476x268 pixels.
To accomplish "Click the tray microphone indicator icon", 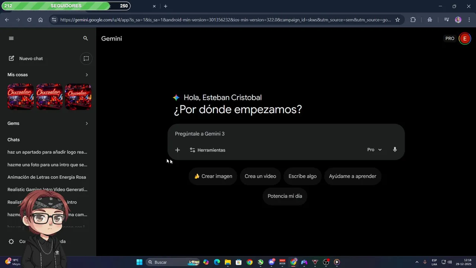I will [x=425, y=262].
